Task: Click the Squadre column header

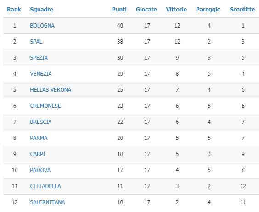Action: click(41, 10)
